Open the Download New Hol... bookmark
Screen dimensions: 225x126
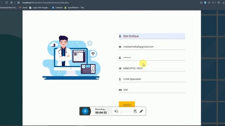pos(8,8)
